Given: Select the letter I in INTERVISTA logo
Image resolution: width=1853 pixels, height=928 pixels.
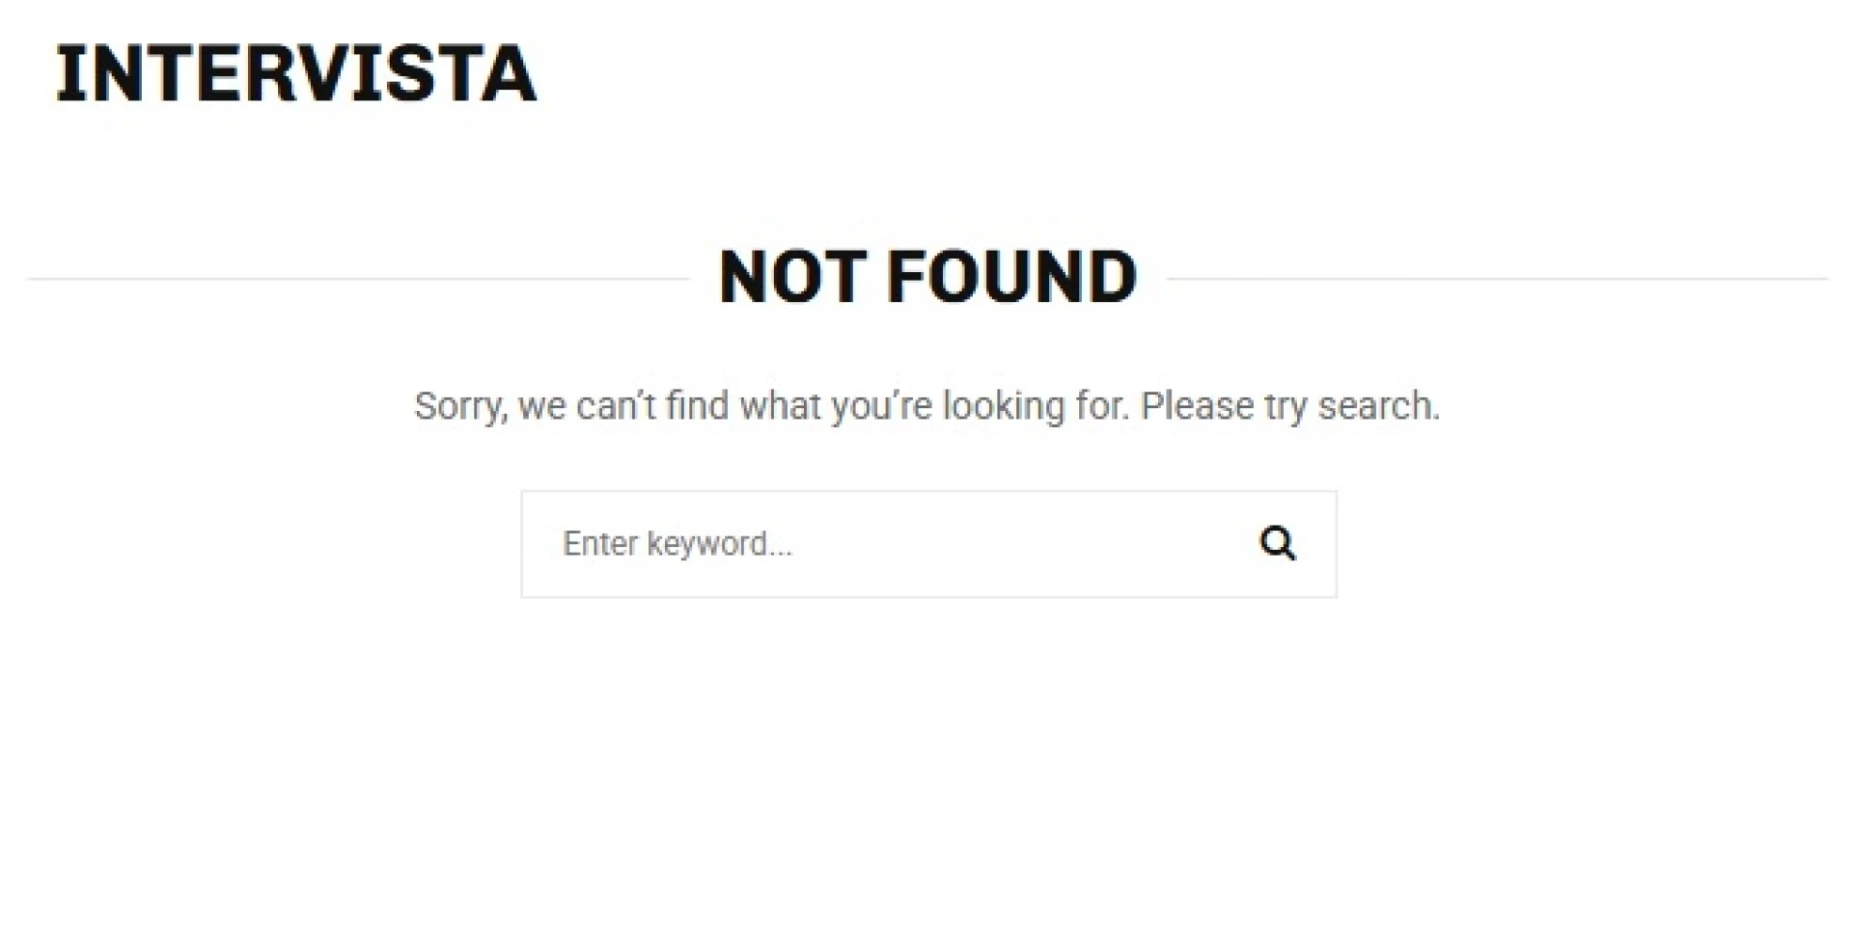Looking at the screenshot, I should [68, 73].
